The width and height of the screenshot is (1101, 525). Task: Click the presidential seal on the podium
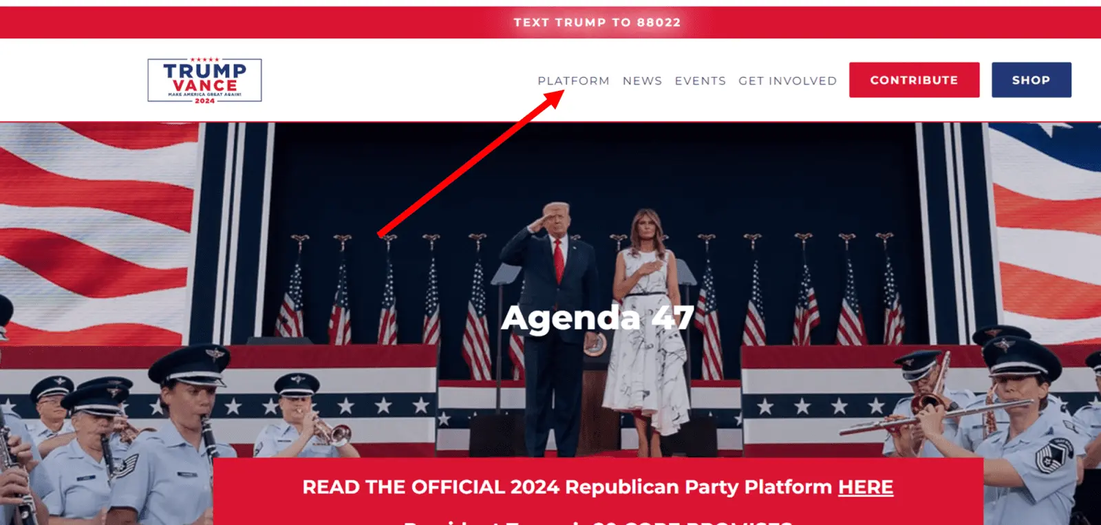coord(595,343)
